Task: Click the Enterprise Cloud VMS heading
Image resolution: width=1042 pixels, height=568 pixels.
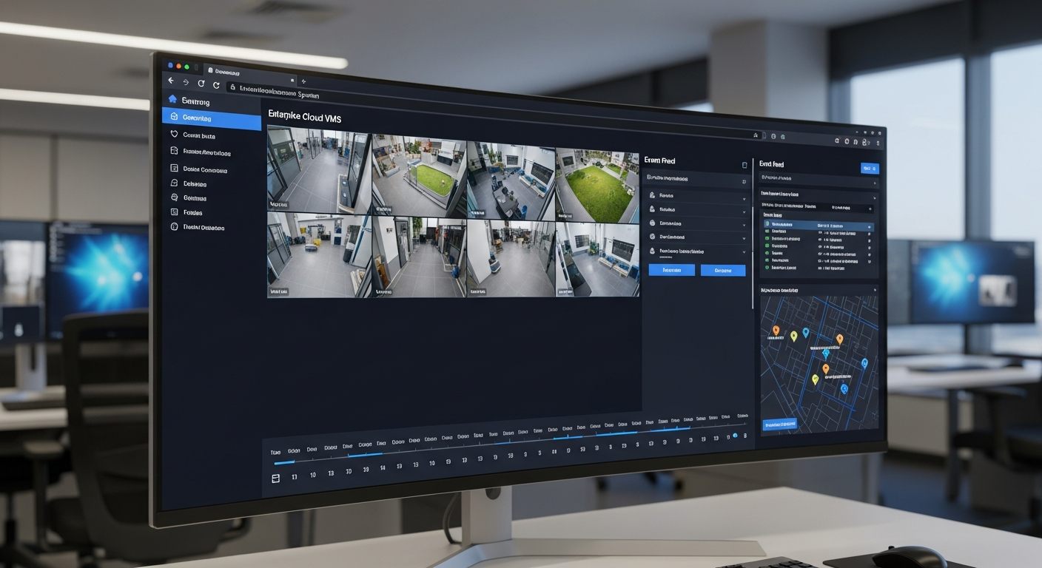Action: [304, 117]
